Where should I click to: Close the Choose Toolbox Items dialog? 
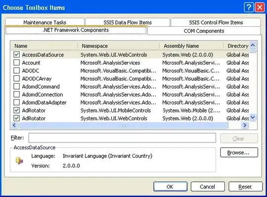[260, 7]
